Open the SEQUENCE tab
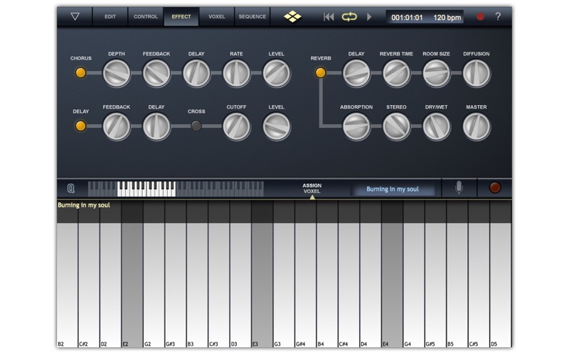 [x=252, y=16]
